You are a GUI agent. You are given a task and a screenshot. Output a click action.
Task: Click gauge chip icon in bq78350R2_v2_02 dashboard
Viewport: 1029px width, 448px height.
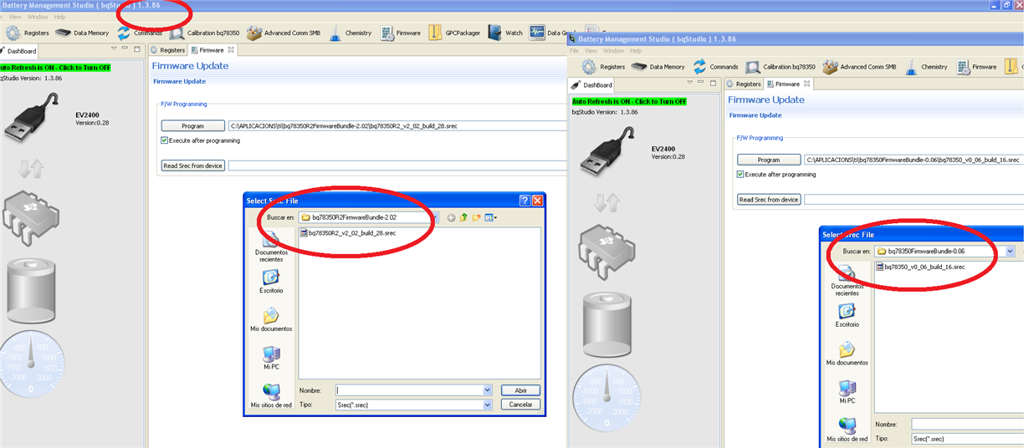point(31,220)
